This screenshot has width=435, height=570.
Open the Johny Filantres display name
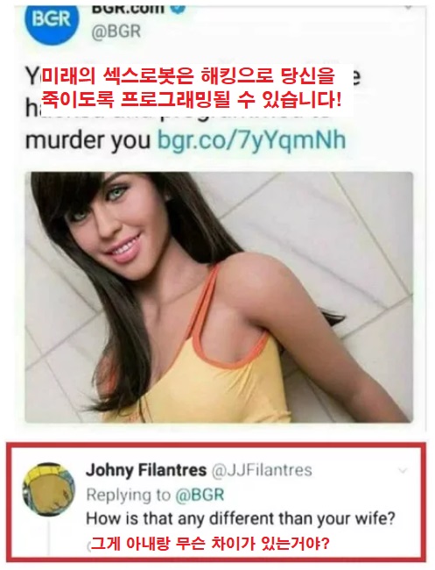click(x=146, y=470)
